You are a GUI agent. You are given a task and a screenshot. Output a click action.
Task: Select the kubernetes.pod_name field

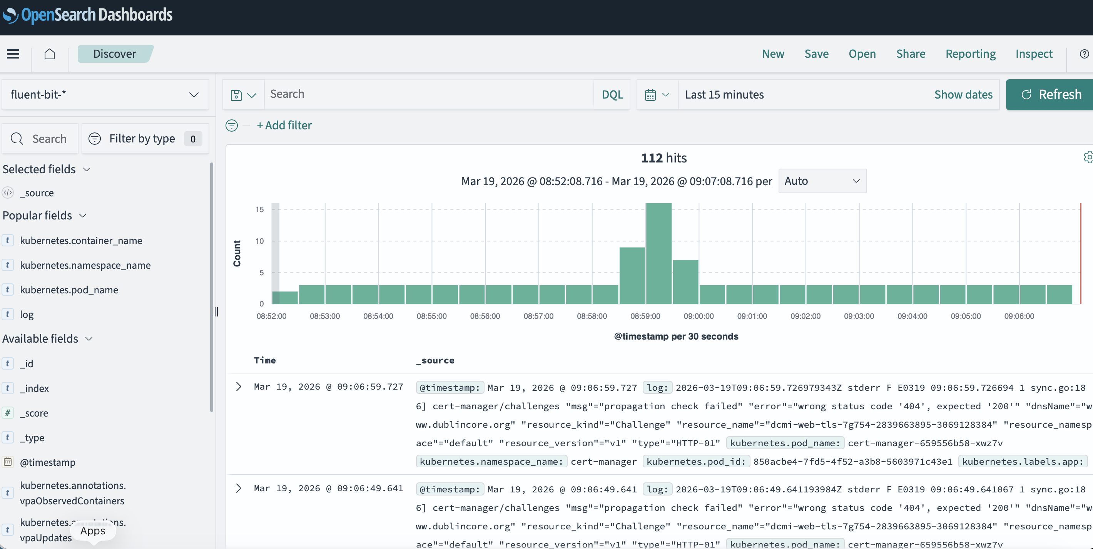click(69, 290)
